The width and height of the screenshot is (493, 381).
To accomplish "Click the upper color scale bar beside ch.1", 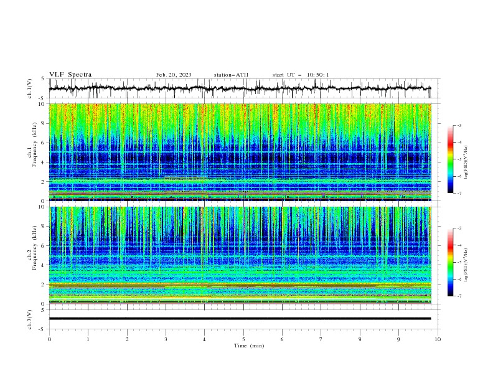I will coord(450,159).
